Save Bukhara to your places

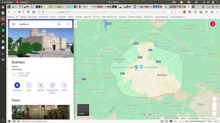(29, 85)
